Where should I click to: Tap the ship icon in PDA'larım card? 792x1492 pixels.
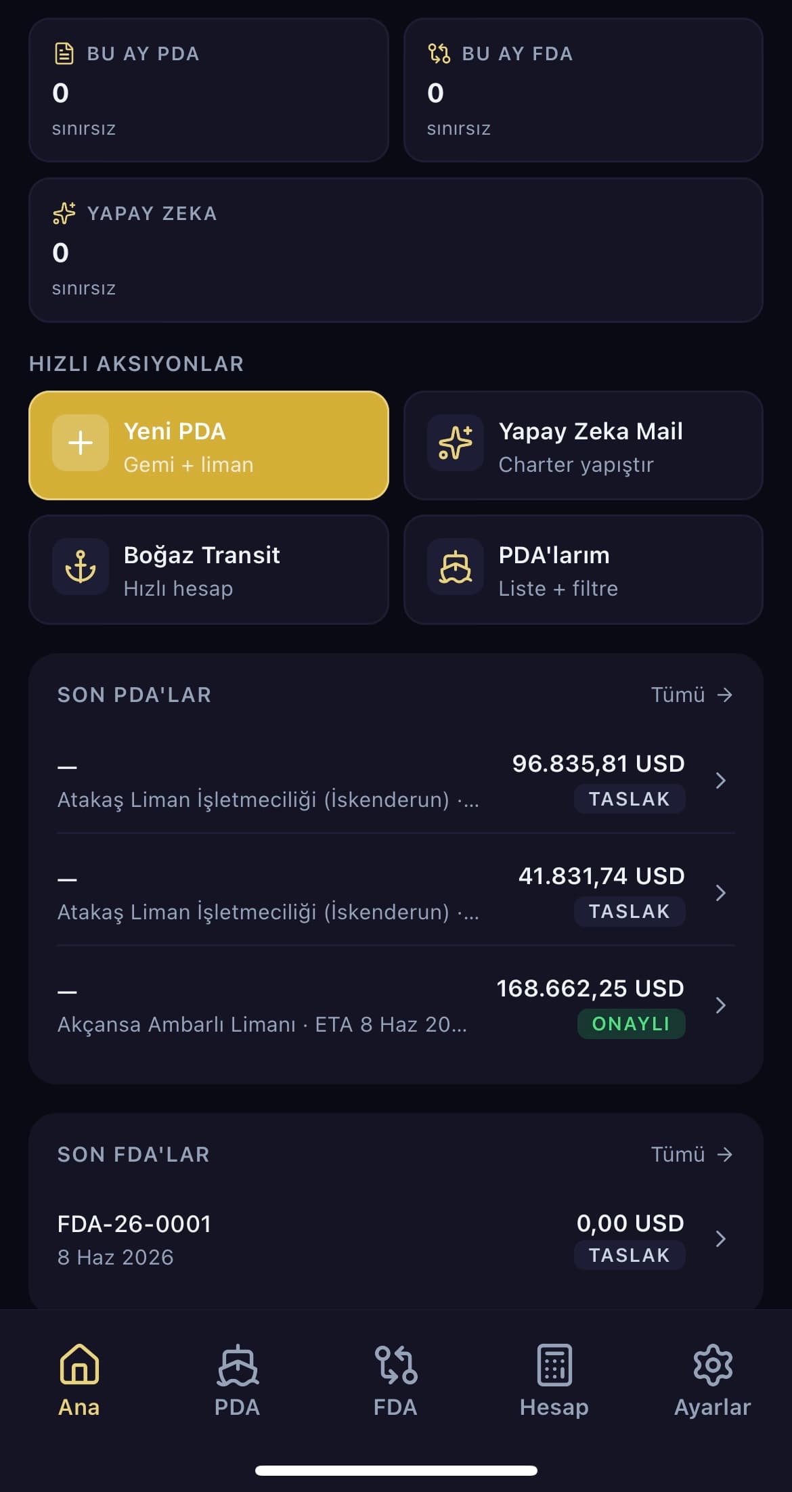tap(455, 567)
